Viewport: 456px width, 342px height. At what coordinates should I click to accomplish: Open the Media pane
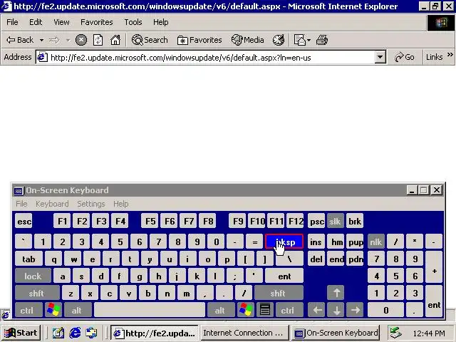pos(247,40)
